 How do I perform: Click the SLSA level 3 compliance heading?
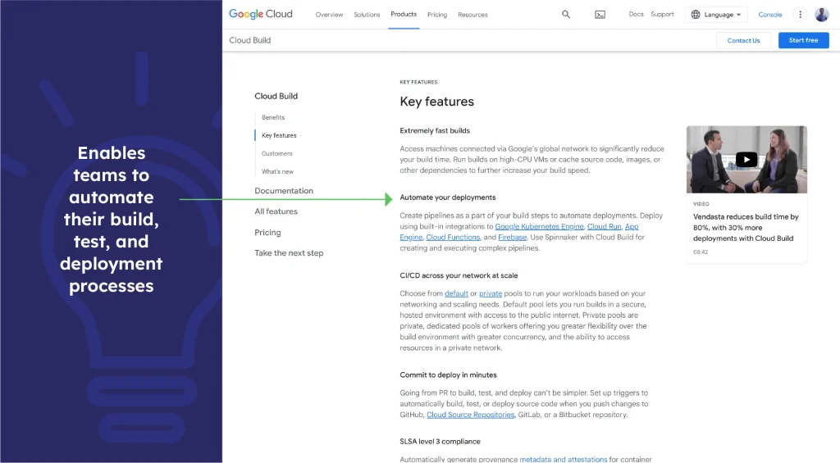pyautogui.click(x=440, y=442)
